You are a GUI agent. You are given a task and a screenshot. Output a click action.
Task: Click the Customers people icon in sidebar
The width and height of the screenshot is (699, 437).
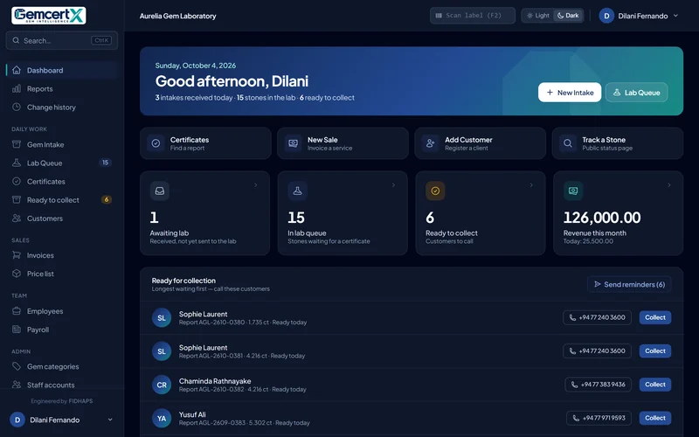(17, 218)
